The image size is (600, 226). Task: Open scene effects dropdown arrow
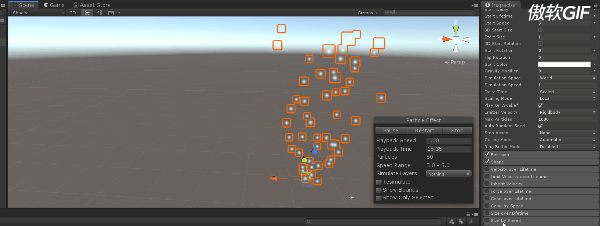point(119,12)
